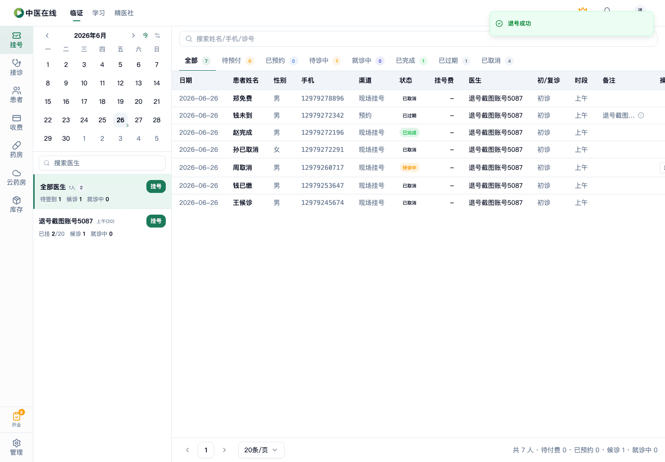Click patient name 周取消
The image size is (665, 462).
[x=242, y=168]
